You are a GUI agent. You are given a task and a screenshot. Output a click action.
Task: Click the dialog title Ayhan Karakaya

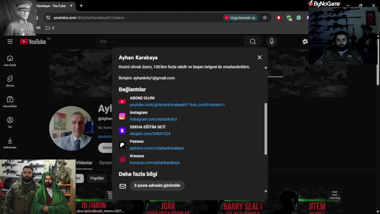coord(138,58)
